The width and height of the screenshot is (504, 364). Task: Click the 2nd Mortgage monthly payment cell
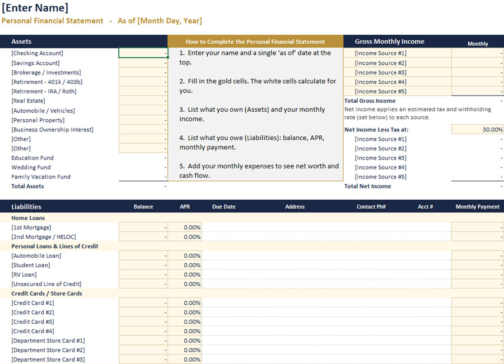477,237
